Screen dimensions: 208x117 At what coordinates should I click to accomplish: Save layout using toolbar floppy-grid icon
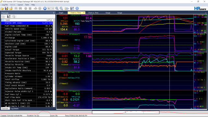[72, 8]
